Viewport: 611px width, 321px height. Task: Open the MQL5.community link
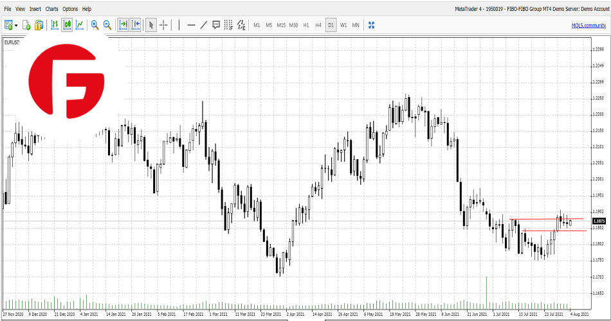(x=588, y=25)
